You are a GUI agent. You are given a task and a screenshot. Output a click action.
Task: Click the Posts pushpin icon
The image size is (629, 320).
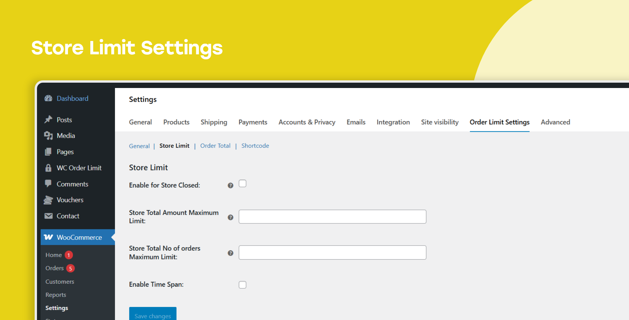tap(48, 119)
